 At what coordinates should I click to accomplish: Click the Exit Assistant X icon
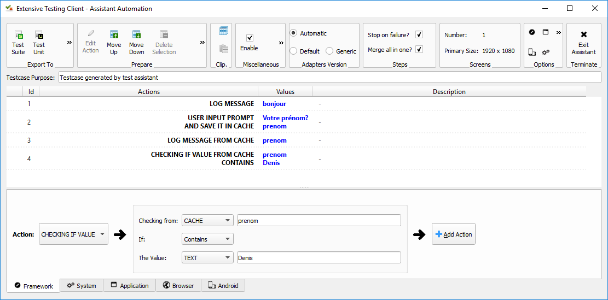click(583, 34)
